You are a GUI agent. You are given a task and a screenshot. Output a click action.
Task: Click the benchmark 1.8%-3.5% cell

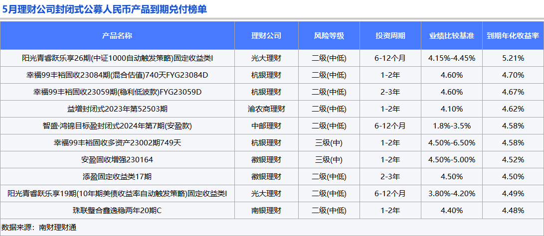pos(452,126)
